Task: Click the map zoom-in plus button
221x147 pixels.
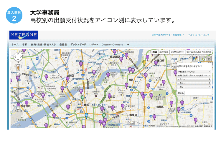Action: (18, 73)
